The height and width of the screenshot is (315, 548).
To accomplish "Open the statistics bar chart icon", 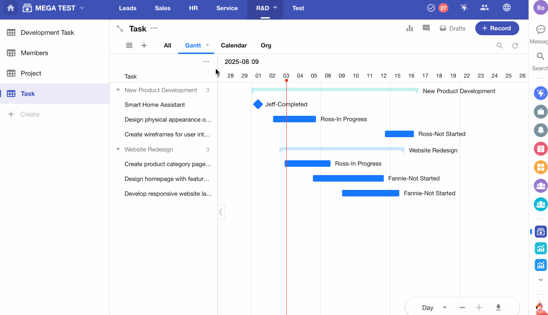I will click(x=409, y=28).
